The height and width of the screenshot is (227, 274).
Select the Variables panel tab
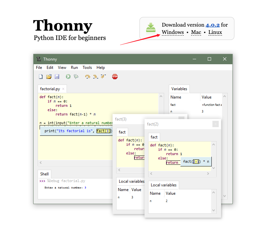179,89
